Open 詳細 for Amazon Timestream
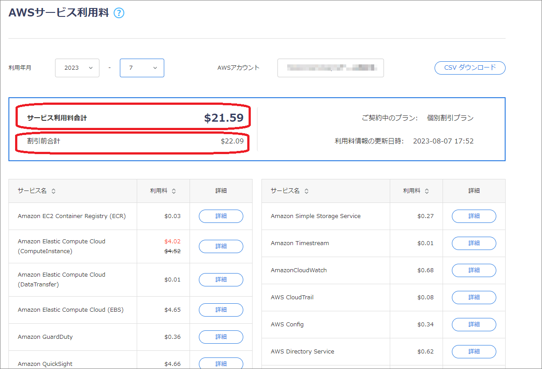This screenshot has height=369, width=542. pyautogui.click(x=474, y=243)
